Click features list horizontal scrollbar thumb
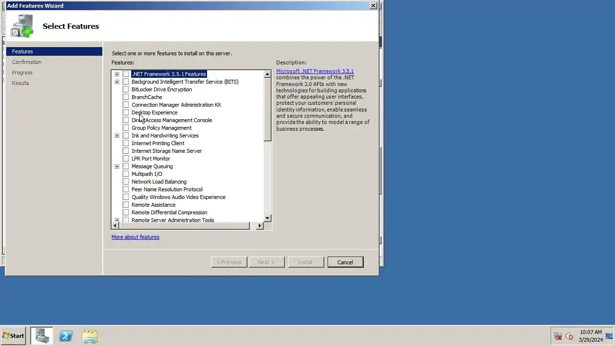This screenshot has width=615, height=346. point(184,226)
